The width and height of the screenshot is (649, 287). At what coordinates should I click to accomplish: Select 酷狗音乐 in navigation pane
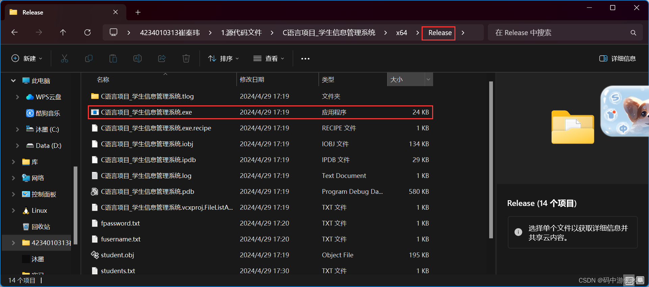click(43, 113)
